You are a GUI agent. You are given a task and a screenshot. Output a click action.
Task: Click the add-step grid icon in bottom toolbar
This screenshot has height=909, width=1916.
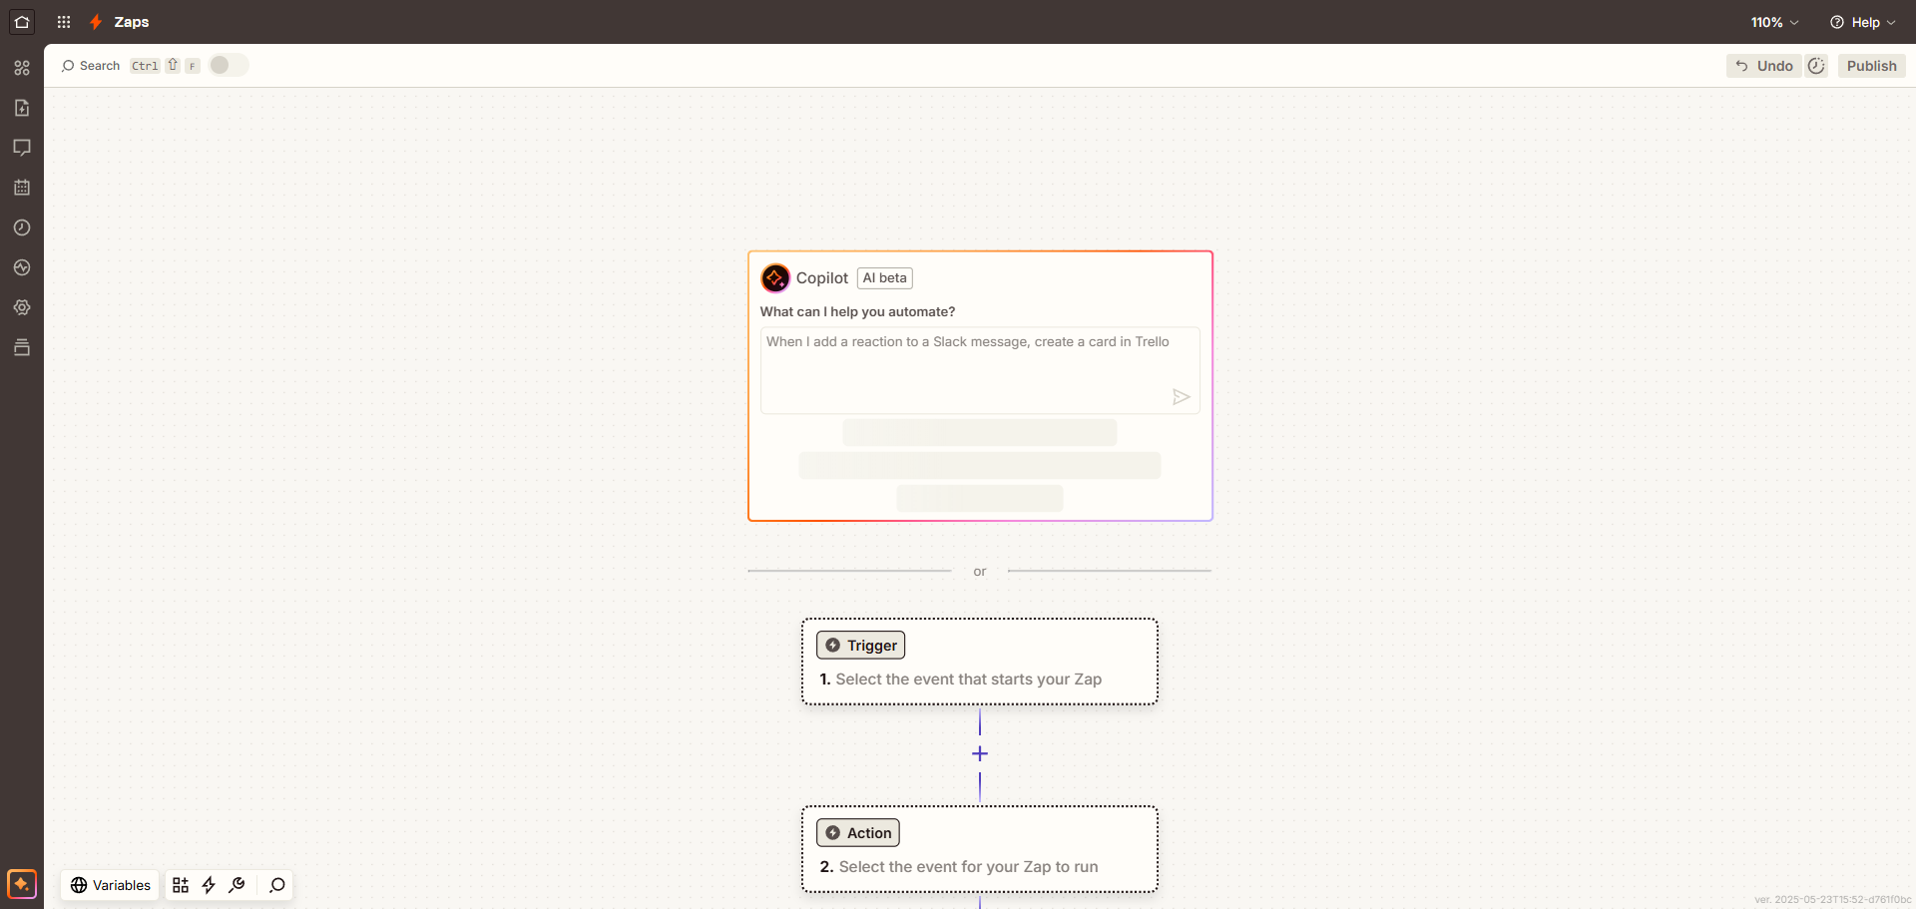181,885
